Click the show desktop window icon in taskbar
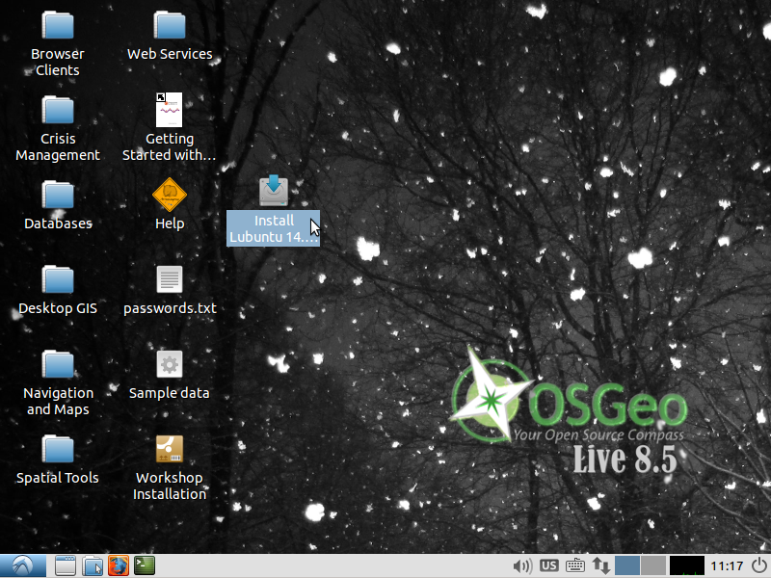This screenshot has height=578, width=771. [65, 565]
